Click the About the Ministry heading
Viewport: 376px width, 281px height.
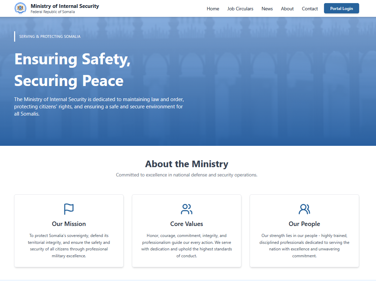click(187, 164)
